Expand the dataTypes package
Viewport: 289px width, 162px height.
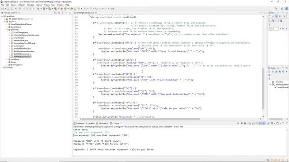click(7, 59)
